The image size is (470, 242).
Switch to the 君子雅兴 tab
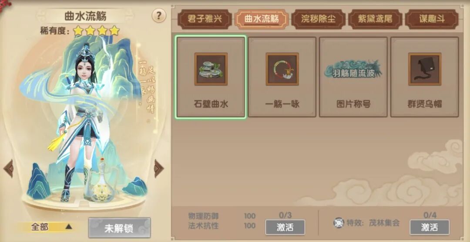(x=205, y=19)
